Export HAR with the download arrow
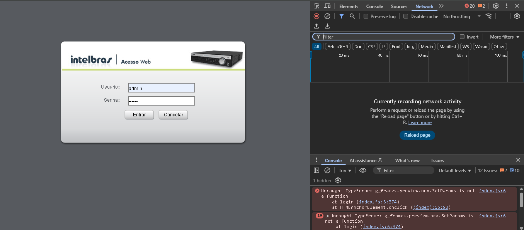This screenshot has width=524, height=230. click(x=327, y=26)
